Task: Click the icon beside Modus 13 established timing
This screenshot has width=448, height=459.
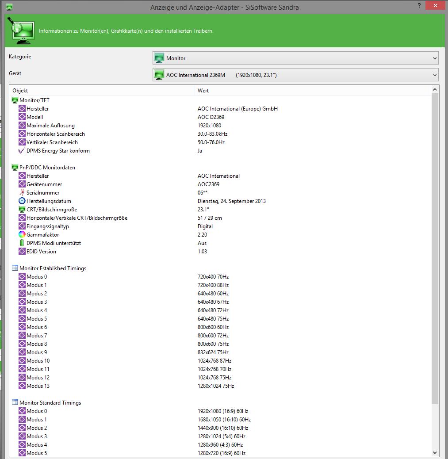Action: click(22, 386)
